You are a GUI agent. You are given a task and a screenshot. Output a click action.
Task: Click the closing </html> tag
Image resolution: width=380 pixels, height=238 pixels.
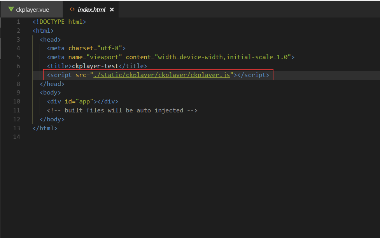tap(45, 128)
